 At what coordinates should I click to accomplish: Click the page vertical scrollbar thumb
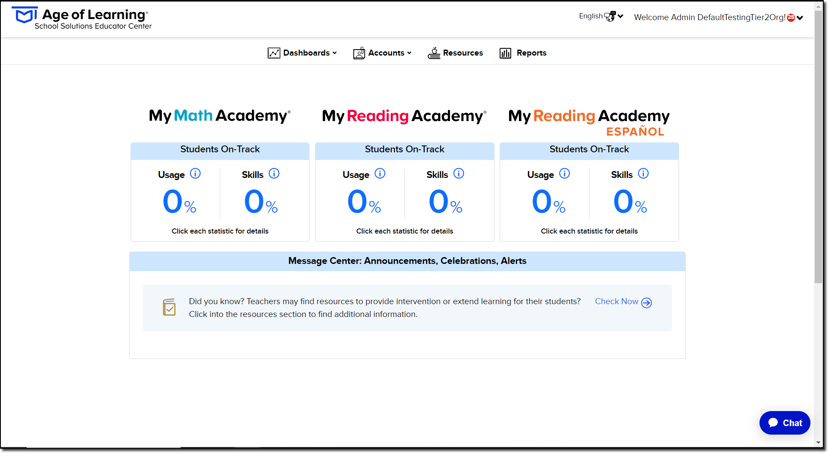[818, 147]
